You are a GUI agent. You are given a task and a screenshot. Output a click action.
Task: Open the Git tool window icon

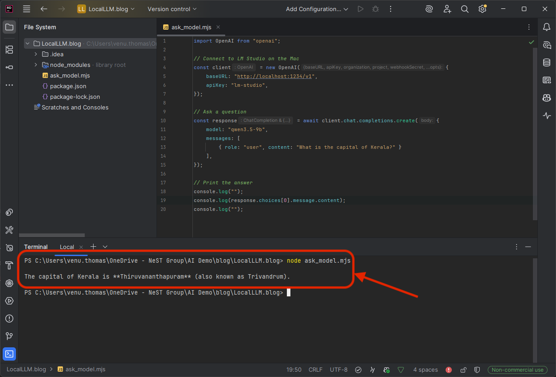click(9, 336)
